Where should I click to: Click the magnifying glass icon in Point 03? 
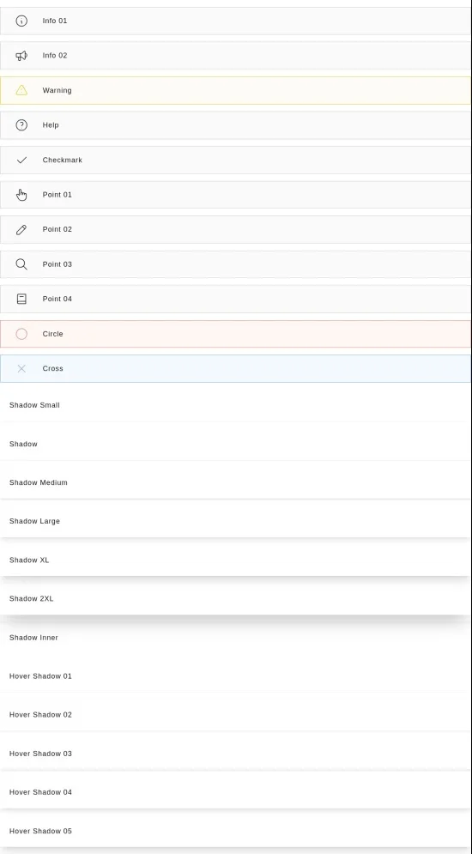click(21, 264)
